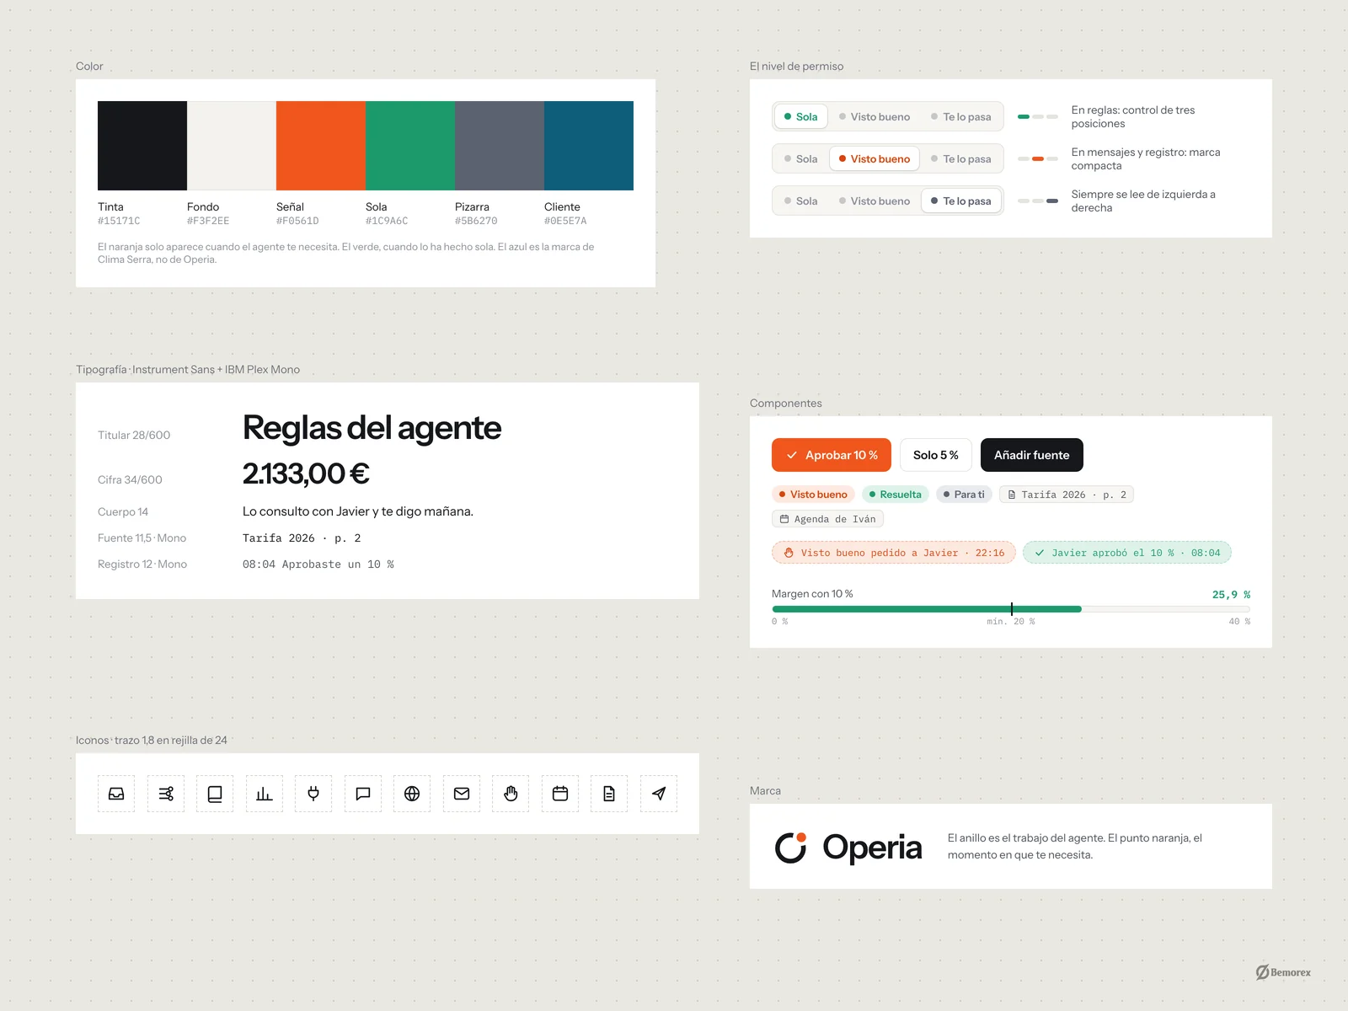Click the bar chart icon
Image resolution: width=1348 pixels, height=1011 pixels.
tap(265, 794)
